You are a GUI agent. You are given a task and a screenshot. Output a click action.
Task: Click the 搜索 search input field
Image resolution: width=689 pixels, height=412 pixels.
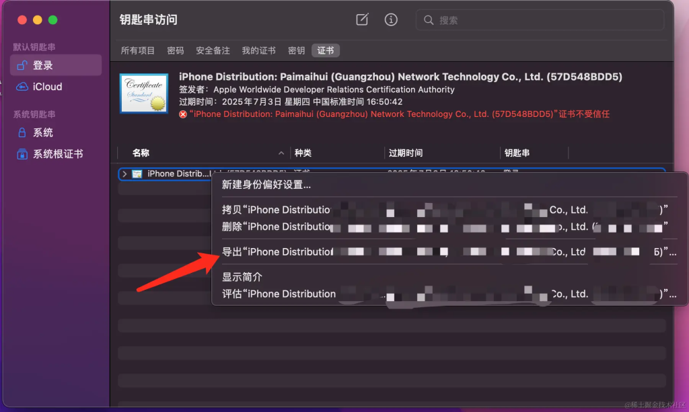pos(545,20)
